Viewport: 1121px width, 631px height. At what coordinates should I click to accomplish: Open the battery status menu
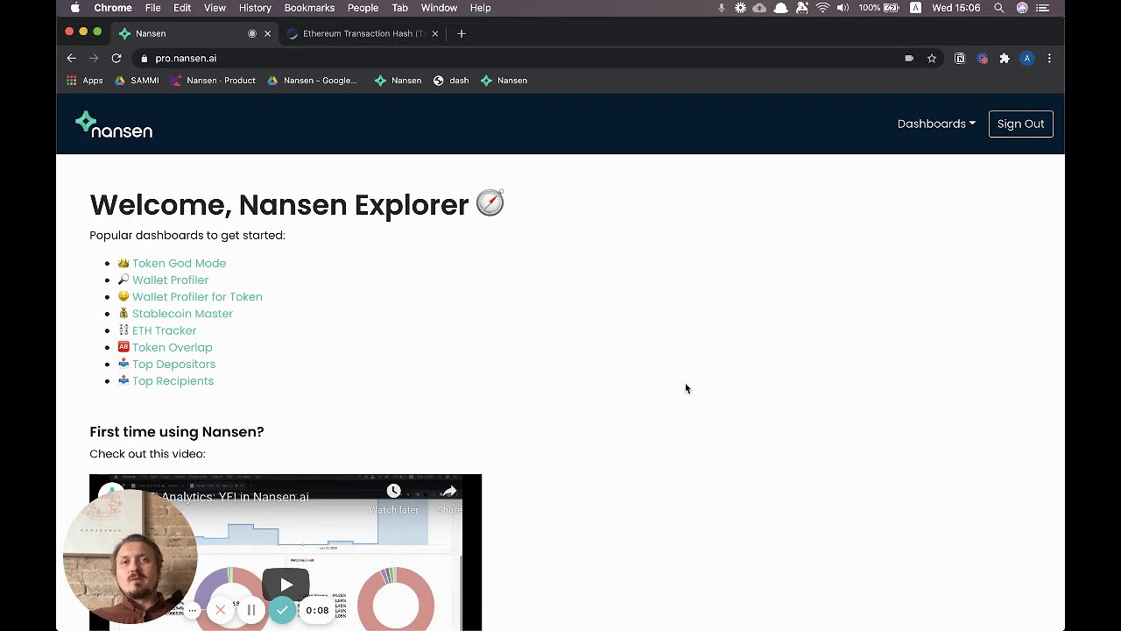[879, 8]
